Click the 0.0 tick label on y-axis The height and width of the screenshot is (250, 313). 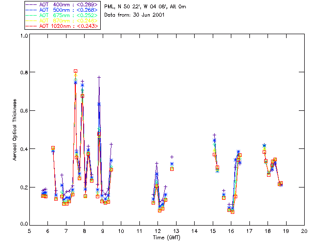(23, 225)
